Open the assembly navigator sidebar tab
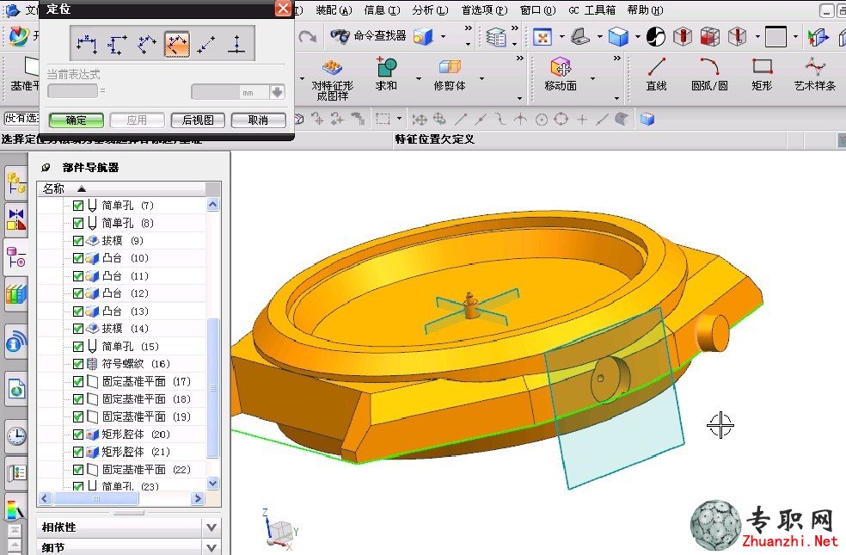846x555 pixels. coord(16,183)
